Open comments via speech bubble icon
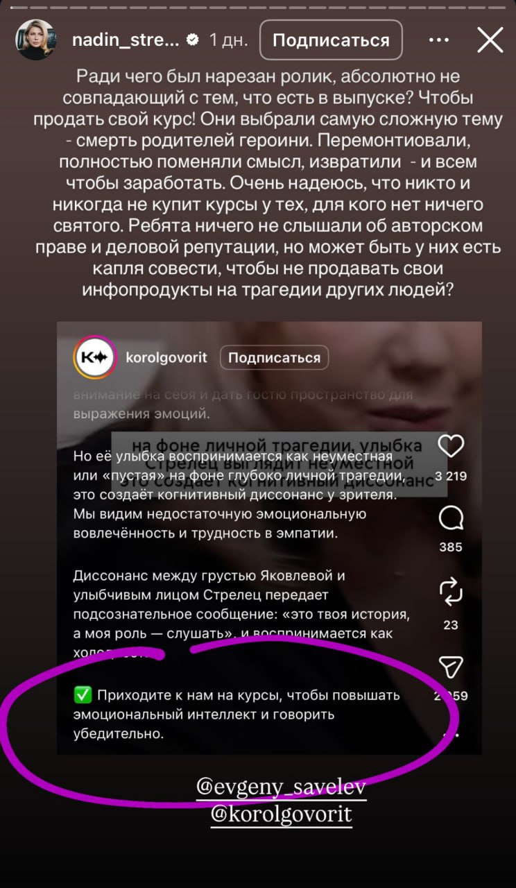 tap(451, 518)
